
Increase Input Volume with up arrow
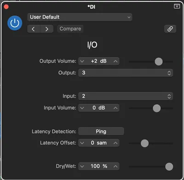115,108
